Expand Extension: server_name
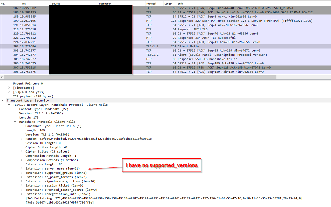 (22, 168)
